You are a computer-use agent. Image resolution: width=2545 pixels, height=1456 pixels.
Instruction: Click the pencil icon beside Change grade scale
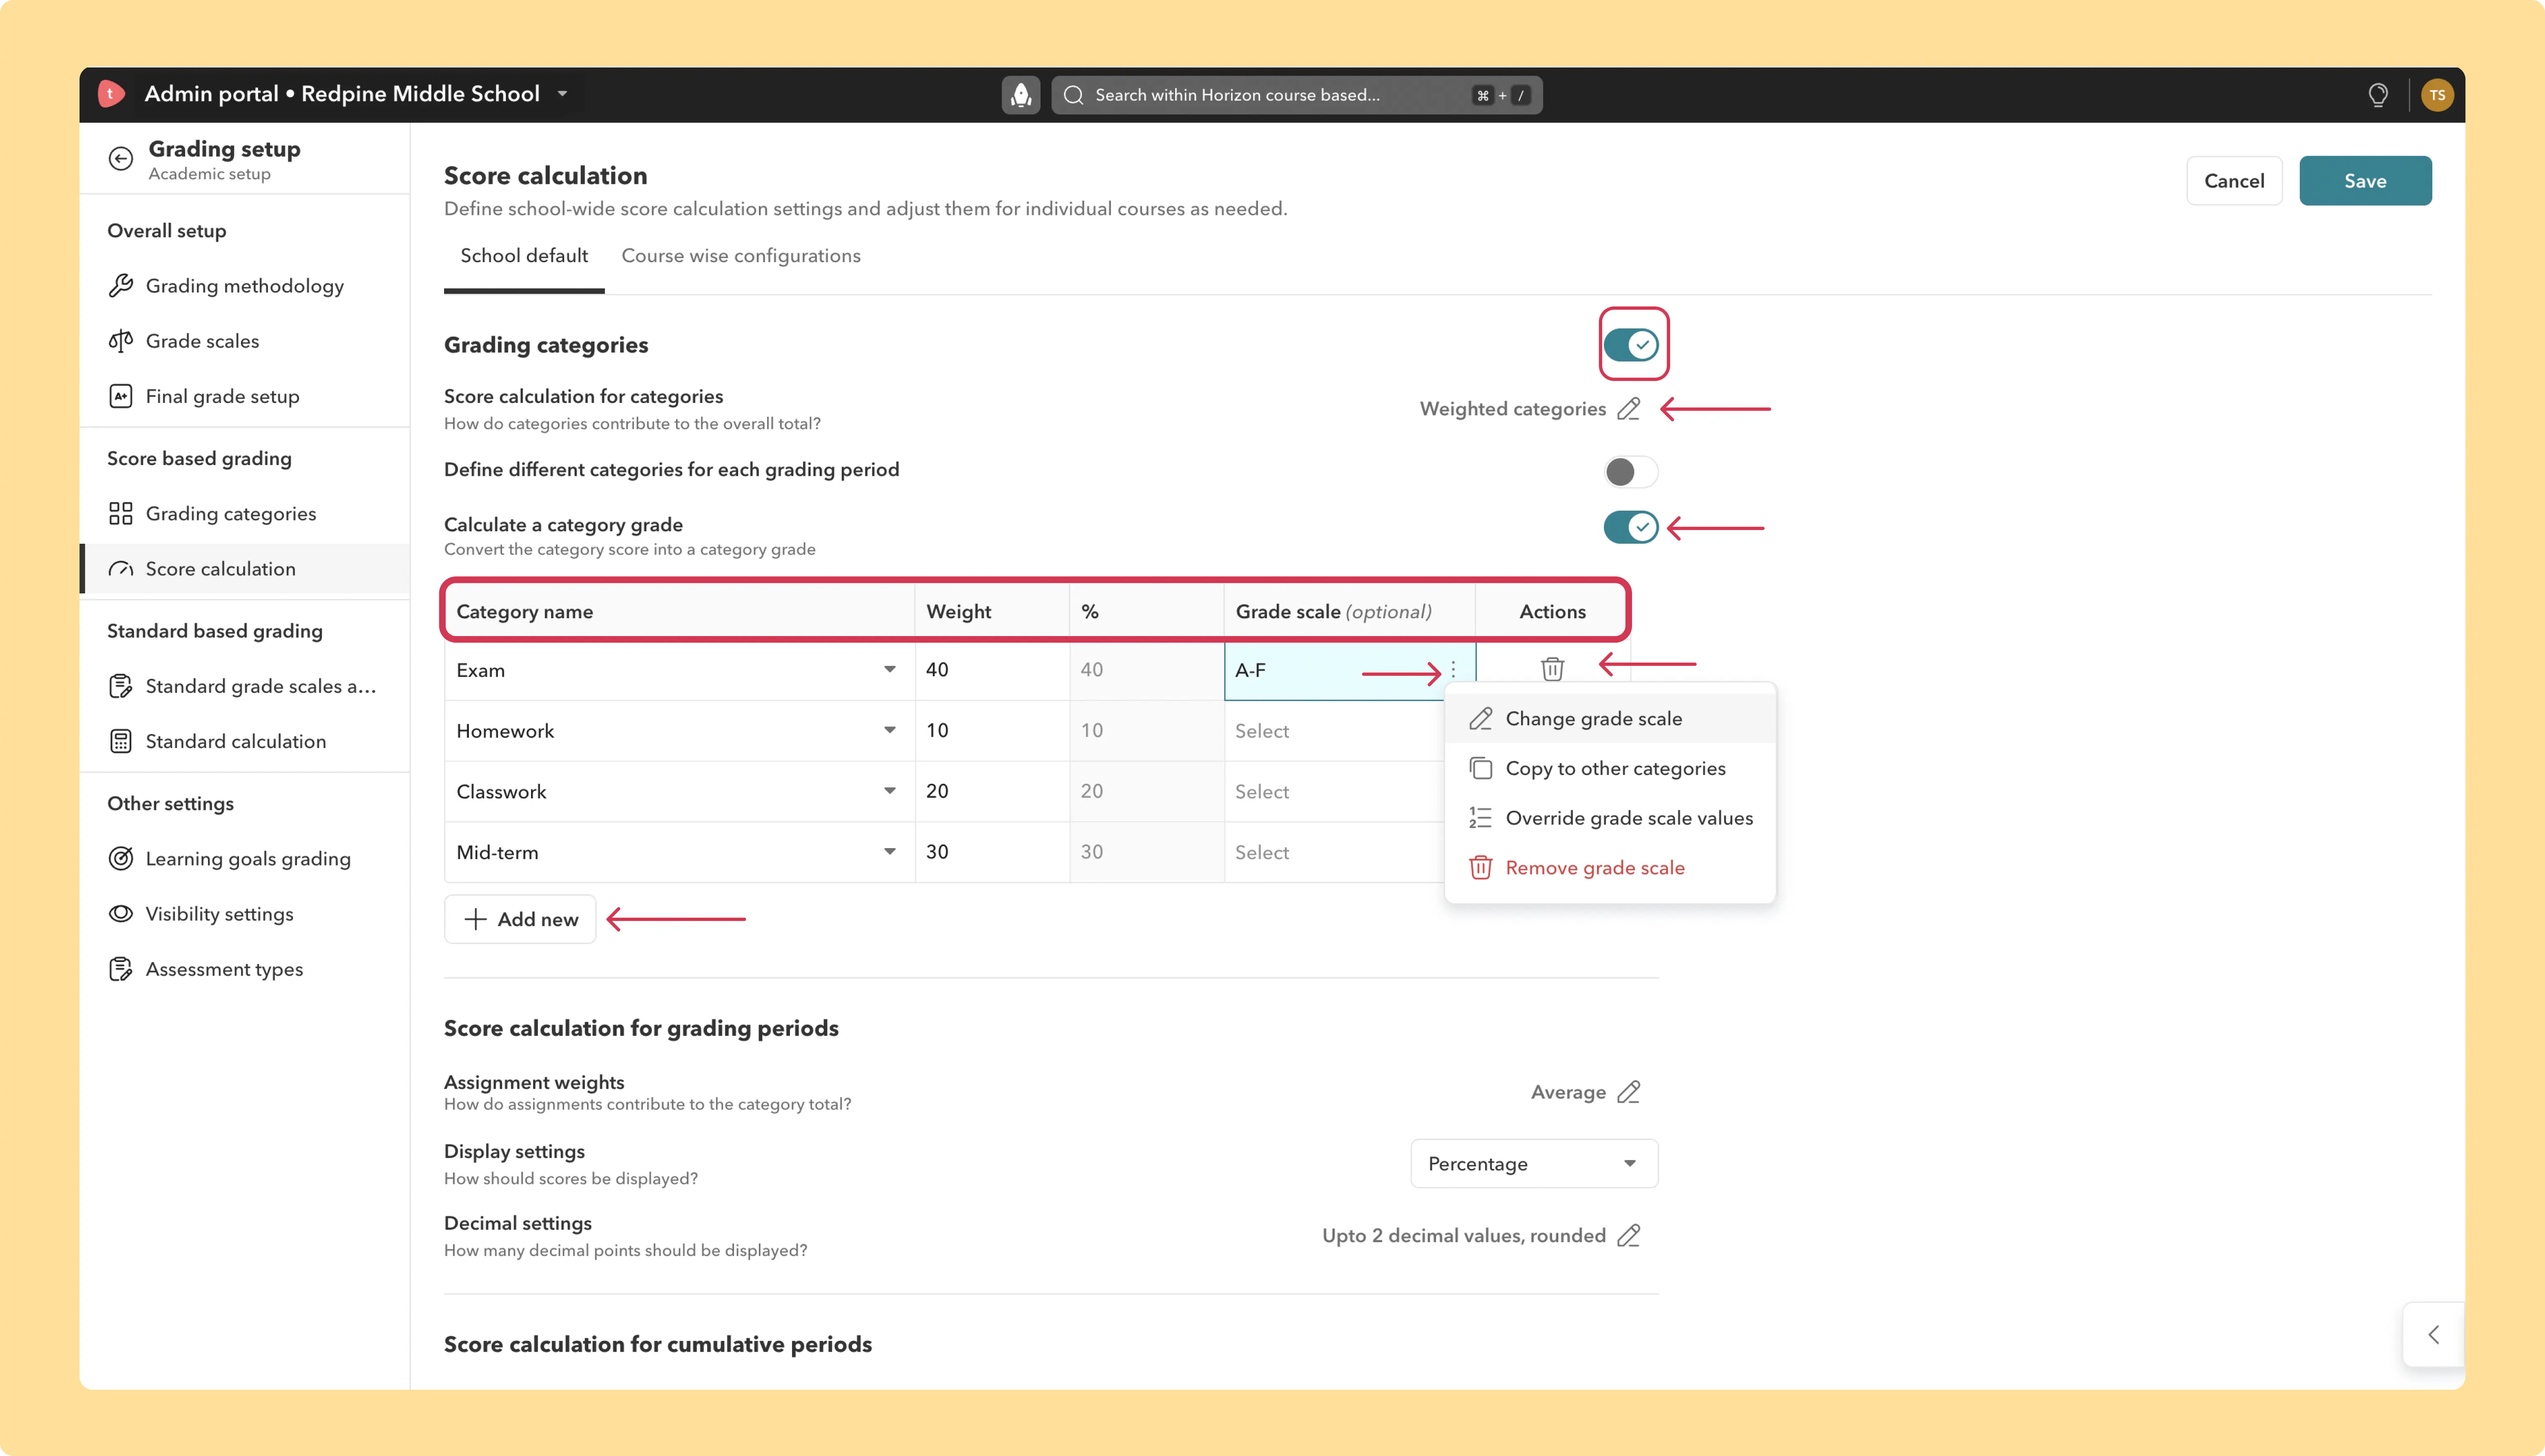tap(1481, 719)
